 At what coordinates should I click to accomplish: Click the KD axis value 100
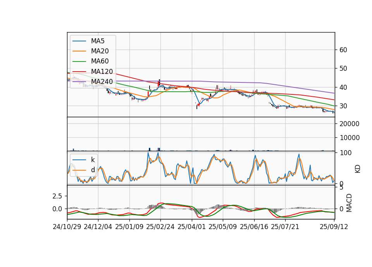[x=346, y=153]
